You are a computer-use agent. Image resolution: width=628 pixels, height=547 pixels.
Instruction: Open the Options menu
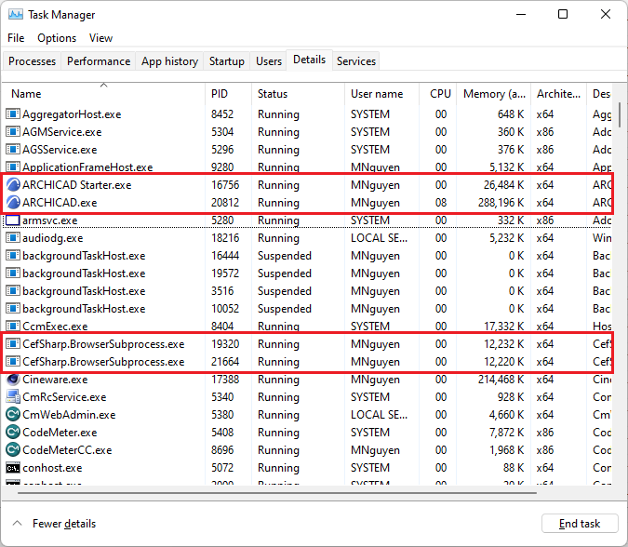point(57,38)
